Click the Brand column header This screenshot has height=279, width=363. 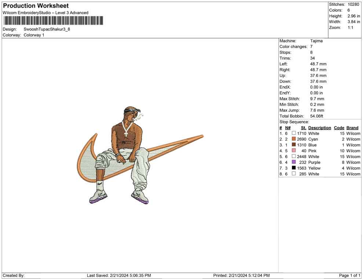point(353,127)
